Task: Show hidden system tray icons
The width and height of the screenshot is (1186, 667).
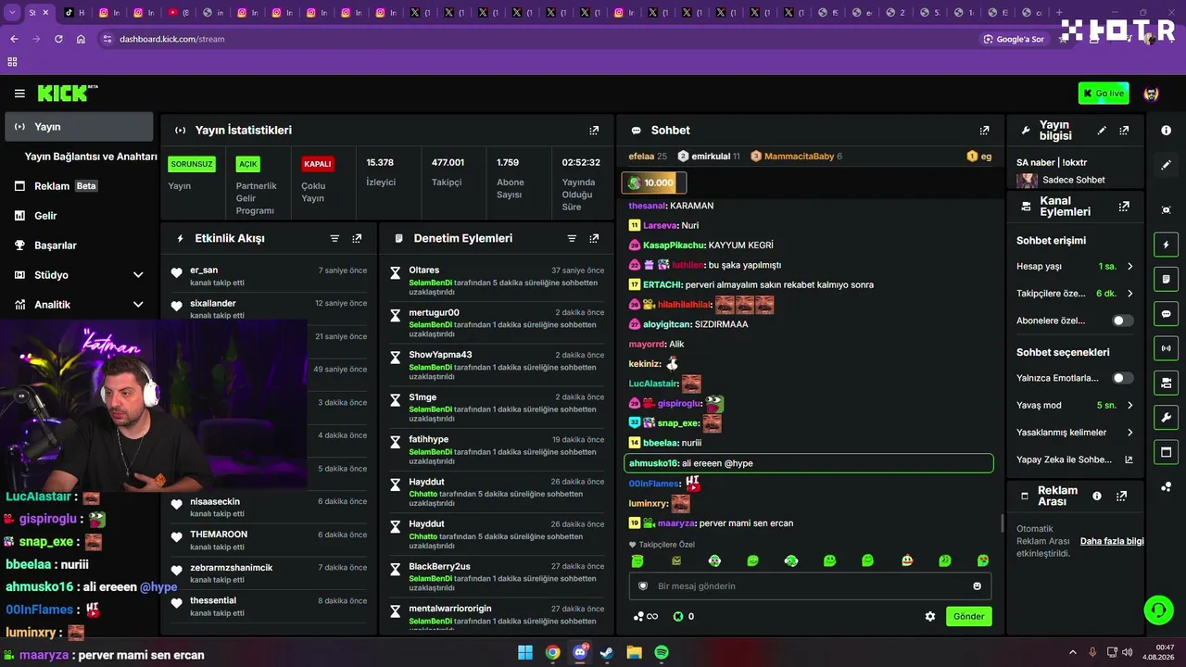Action: 1073,652
